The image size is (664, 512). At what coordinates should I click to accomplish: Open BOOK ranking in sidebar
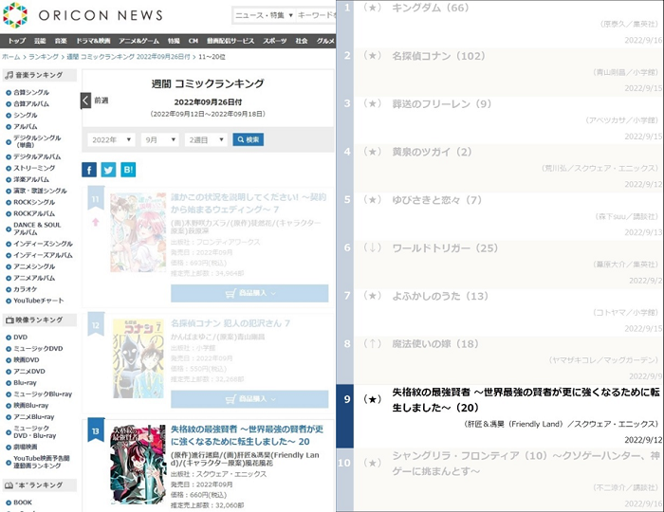coord(23,503)
